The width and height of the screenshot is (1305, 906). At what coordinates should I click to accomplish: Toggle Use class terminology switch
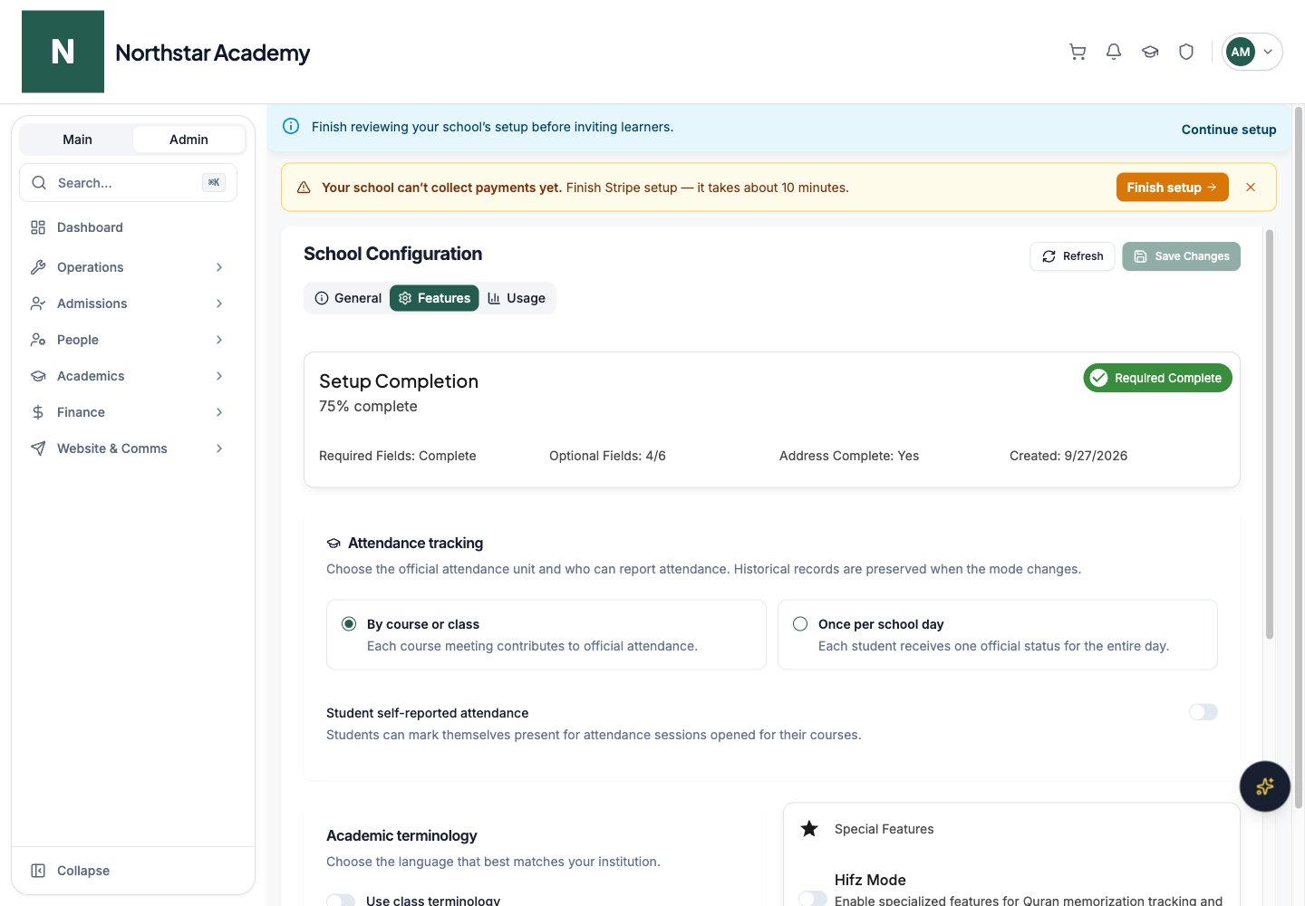point(341,901)
